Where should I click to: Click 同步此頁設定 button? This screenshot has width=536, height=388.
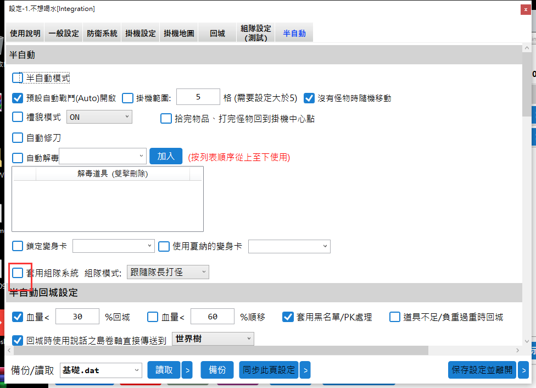coord(269,370)
